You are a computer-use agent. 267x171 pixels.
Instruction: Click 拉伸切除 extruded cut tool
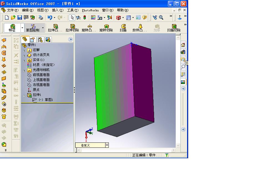(72, 28)
